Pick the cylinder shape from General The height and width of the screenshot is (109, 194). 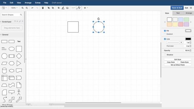pyautogui.click(x=4, y=71)
